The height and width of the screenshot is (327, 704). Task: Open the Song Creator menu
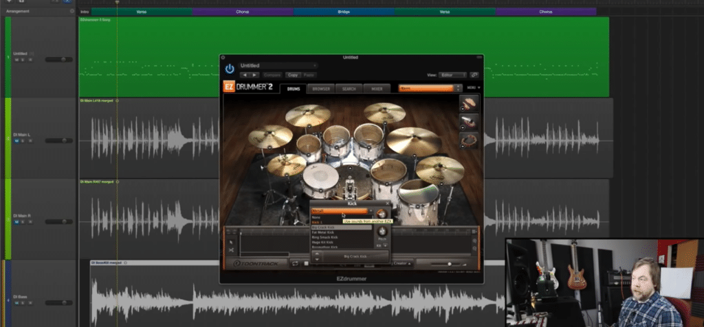(x=401, y=263)
